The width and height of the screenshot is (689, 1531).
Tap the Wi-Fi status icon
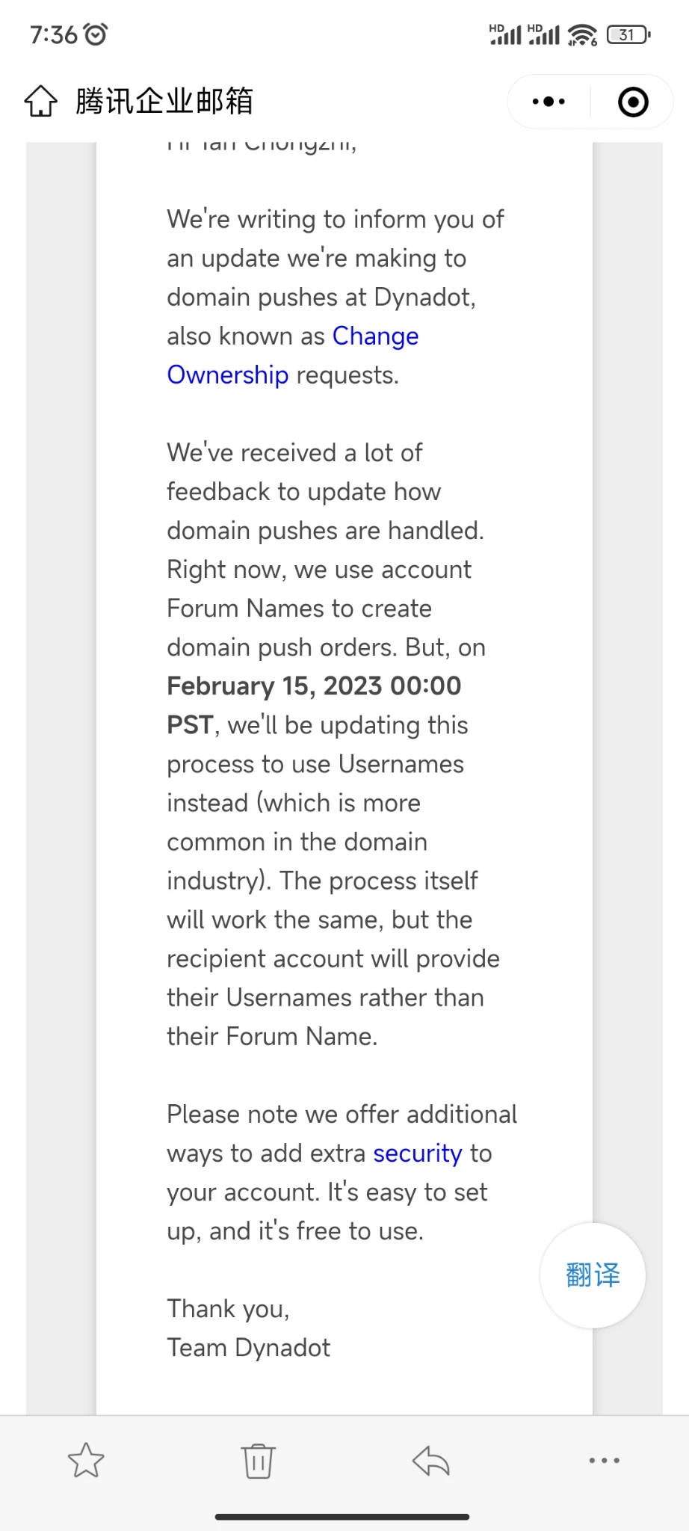pos(582,34)
